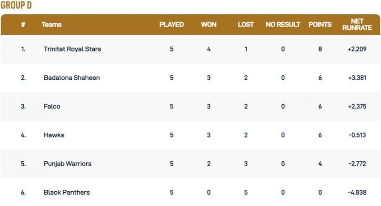Open the Falco team entry
The width and height of the screenshot is (381, 206).
tap(52, 107)
